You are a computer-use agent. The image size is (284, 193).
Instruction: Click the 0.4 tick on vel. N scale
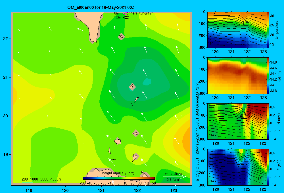272,107
